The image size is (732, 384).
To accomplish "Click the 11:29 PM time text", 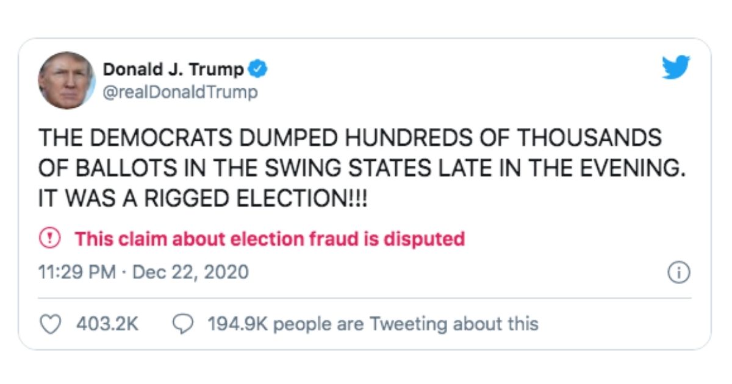I will coord(77,272).
